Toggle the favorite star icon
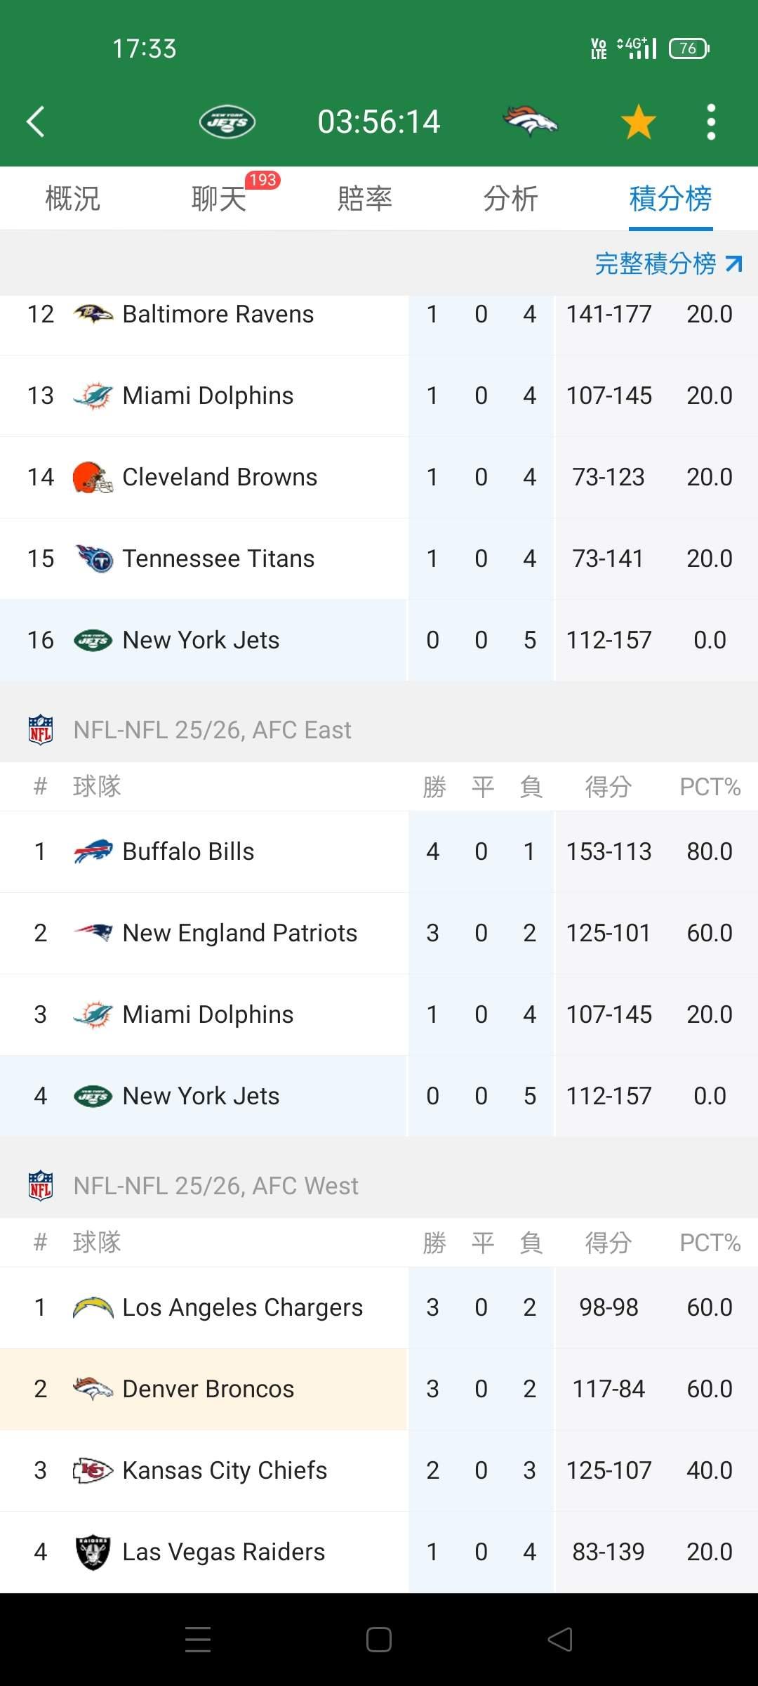This screenshot has height=1686, width=758. pyautogui.click(x=638, y=122)
